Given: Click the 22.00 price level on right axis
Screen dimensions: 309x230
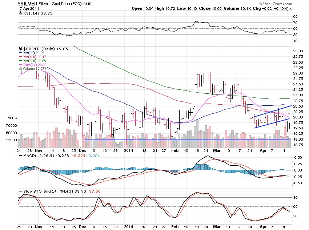Looking at the screenshot, I should tap(298, 73).
